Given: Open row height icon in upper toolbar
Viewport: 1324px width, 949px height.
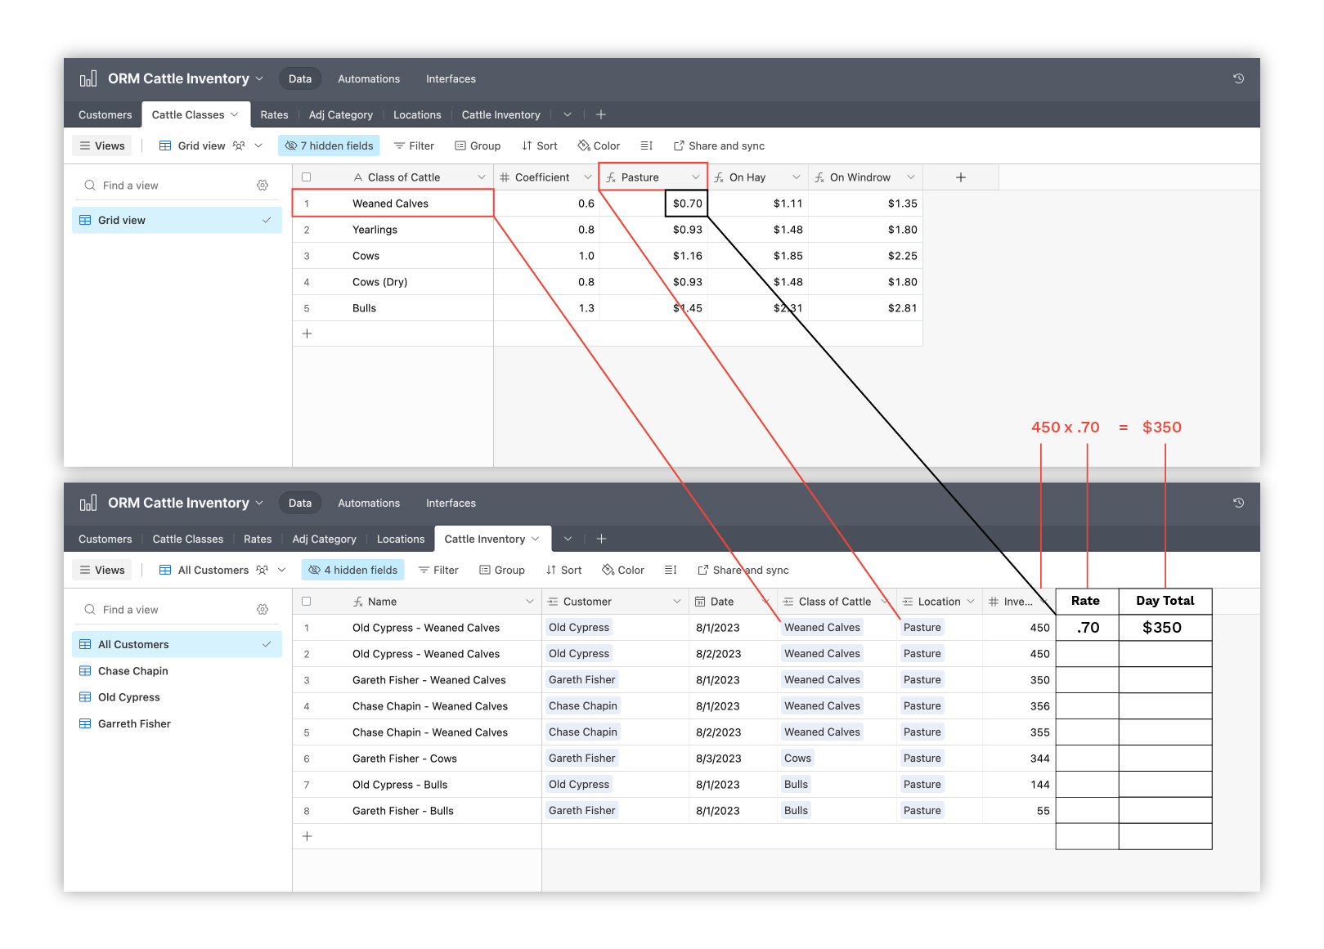Looking at the screenshot, I should tap(646, 145).
